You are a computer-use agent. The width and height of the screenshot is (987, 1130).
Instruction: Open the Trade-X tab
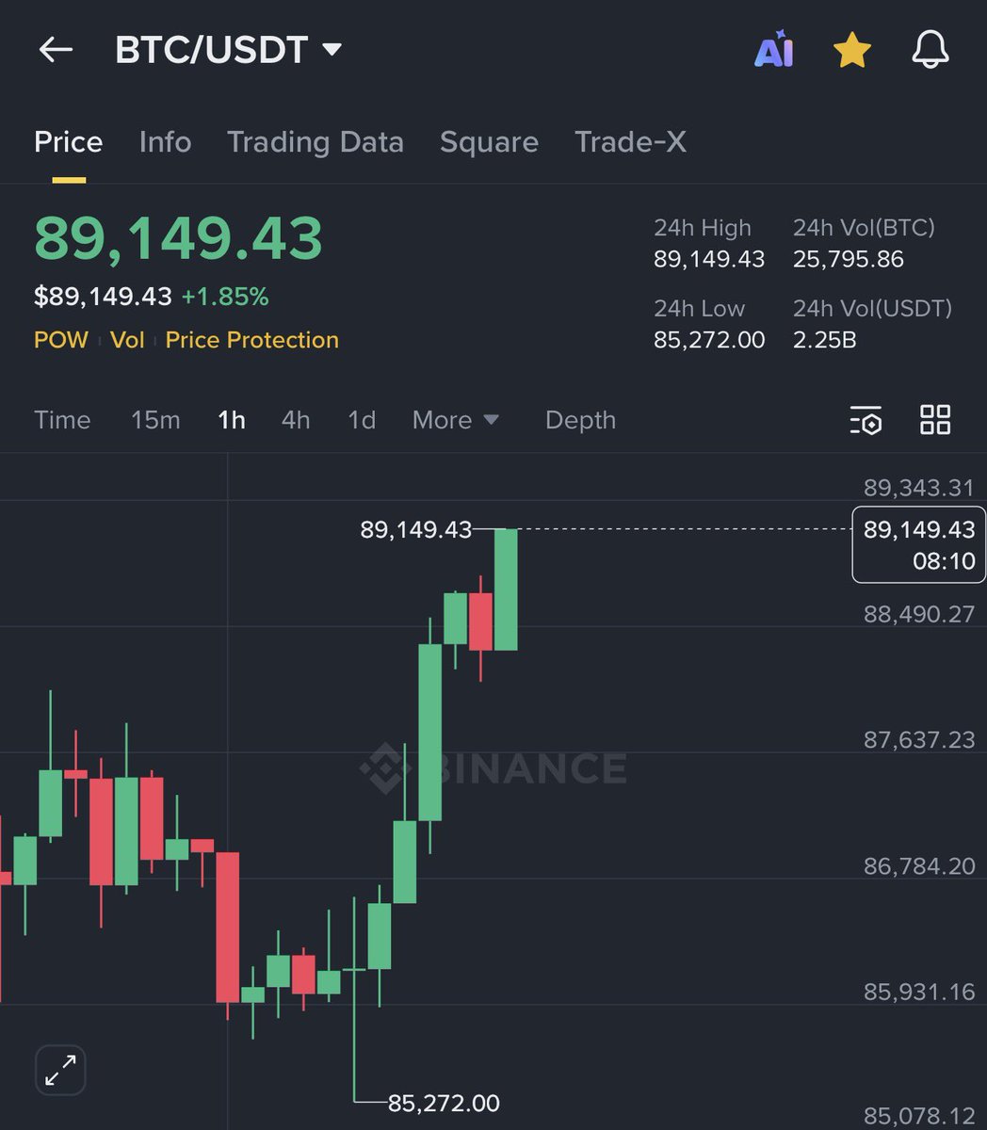[630, 142]
